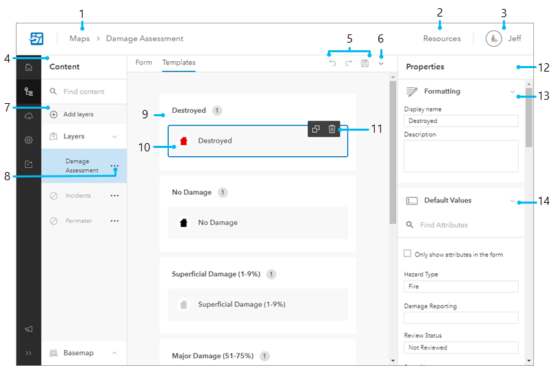Check Only show attributes in the form
Screen dimensions: 556x366
408,254
